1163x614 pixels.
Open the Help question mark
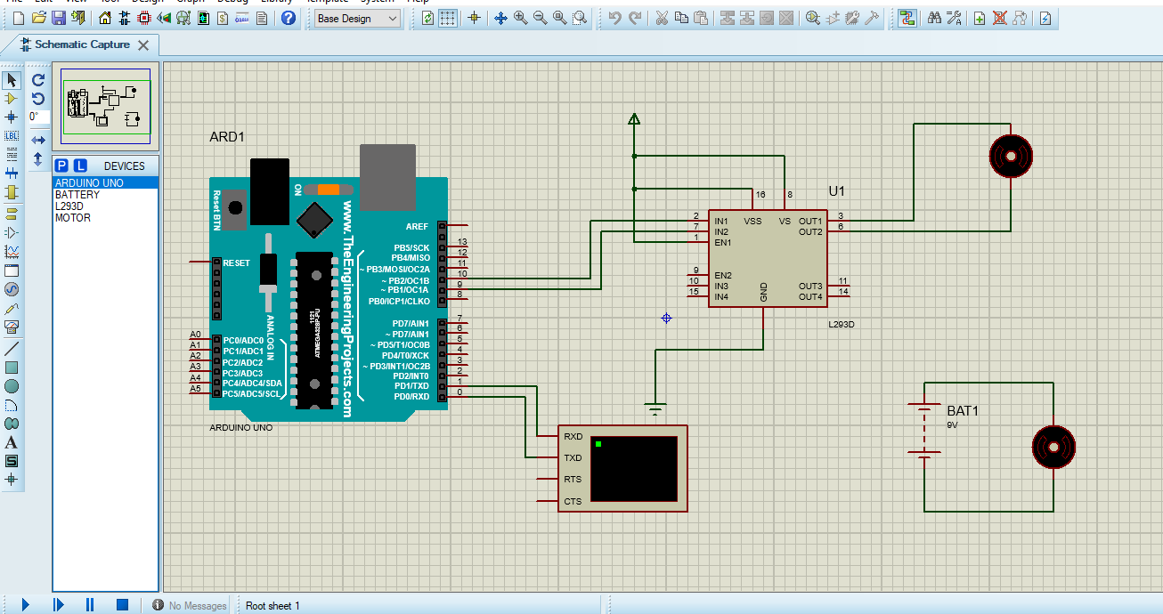click(x=288, y=18)
